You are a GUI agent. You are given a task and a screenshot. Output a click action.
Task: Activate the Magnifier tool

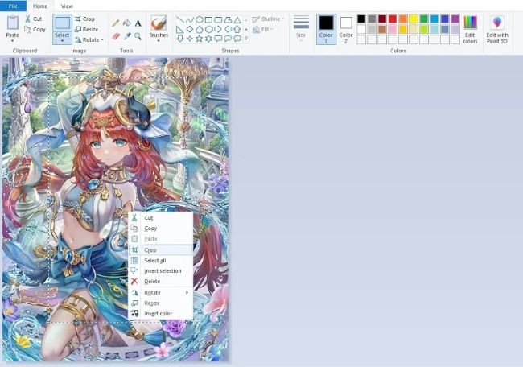pyautogui.click(x=138, y=35)
